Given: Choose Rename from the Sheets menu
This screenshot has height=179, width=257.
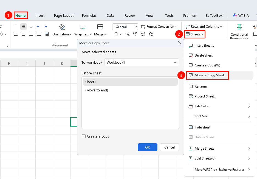Looking at the screenshot, I should click(219, 86).
